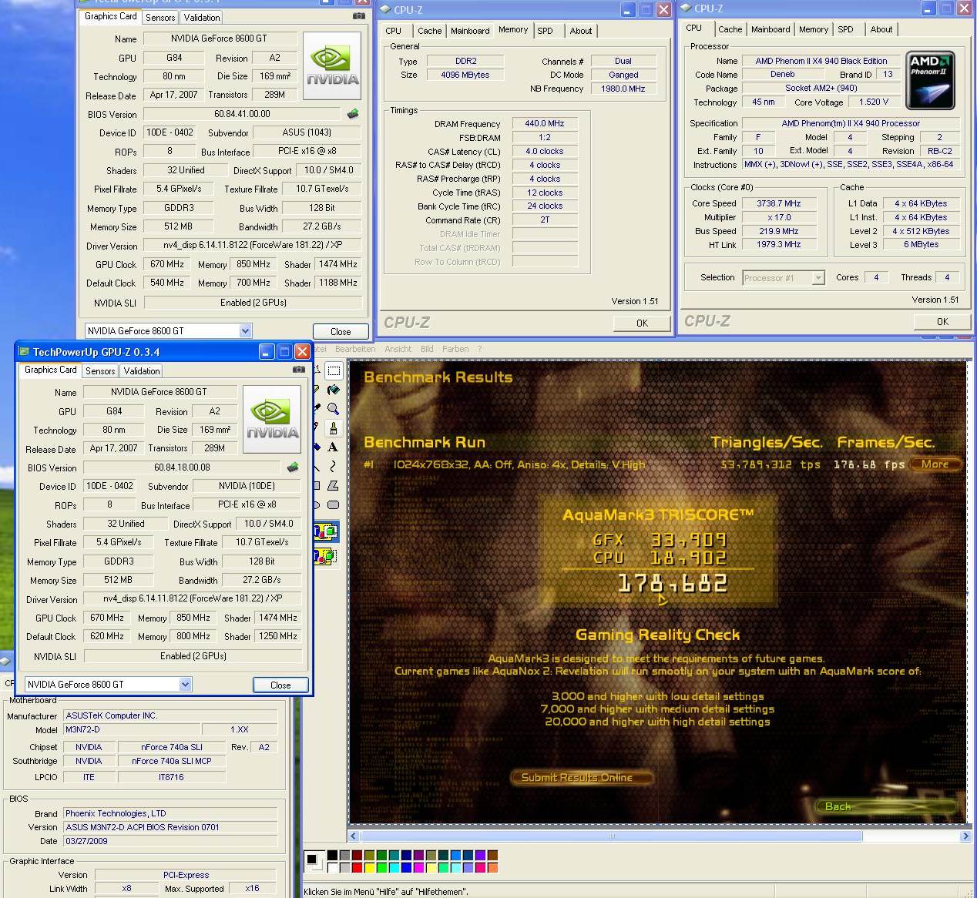The image size is (977, 898).
Task: Click the AMD Phenom II logo in CPU-Z
Action: pyautogui.click(x=931, y=80)
